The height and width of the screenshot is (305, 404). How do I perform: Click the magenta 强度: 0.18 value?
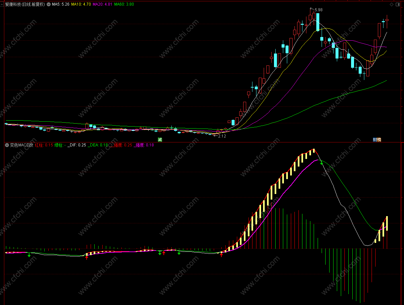coord(144,145)
